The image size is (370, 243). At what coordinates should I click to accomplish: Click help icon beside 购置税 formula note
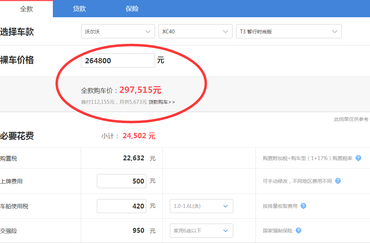pyautogui.click(x=358, y=158)
